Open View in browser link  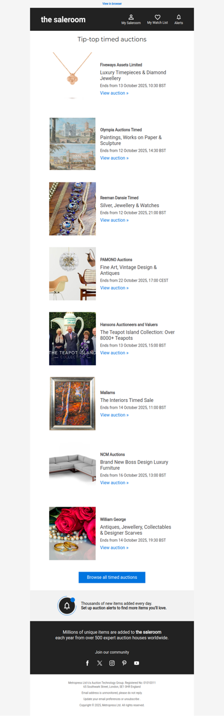(112, 3)
